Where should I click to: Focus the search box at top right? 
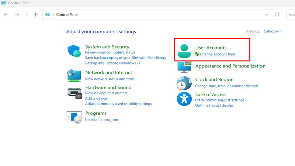[291, 15]
